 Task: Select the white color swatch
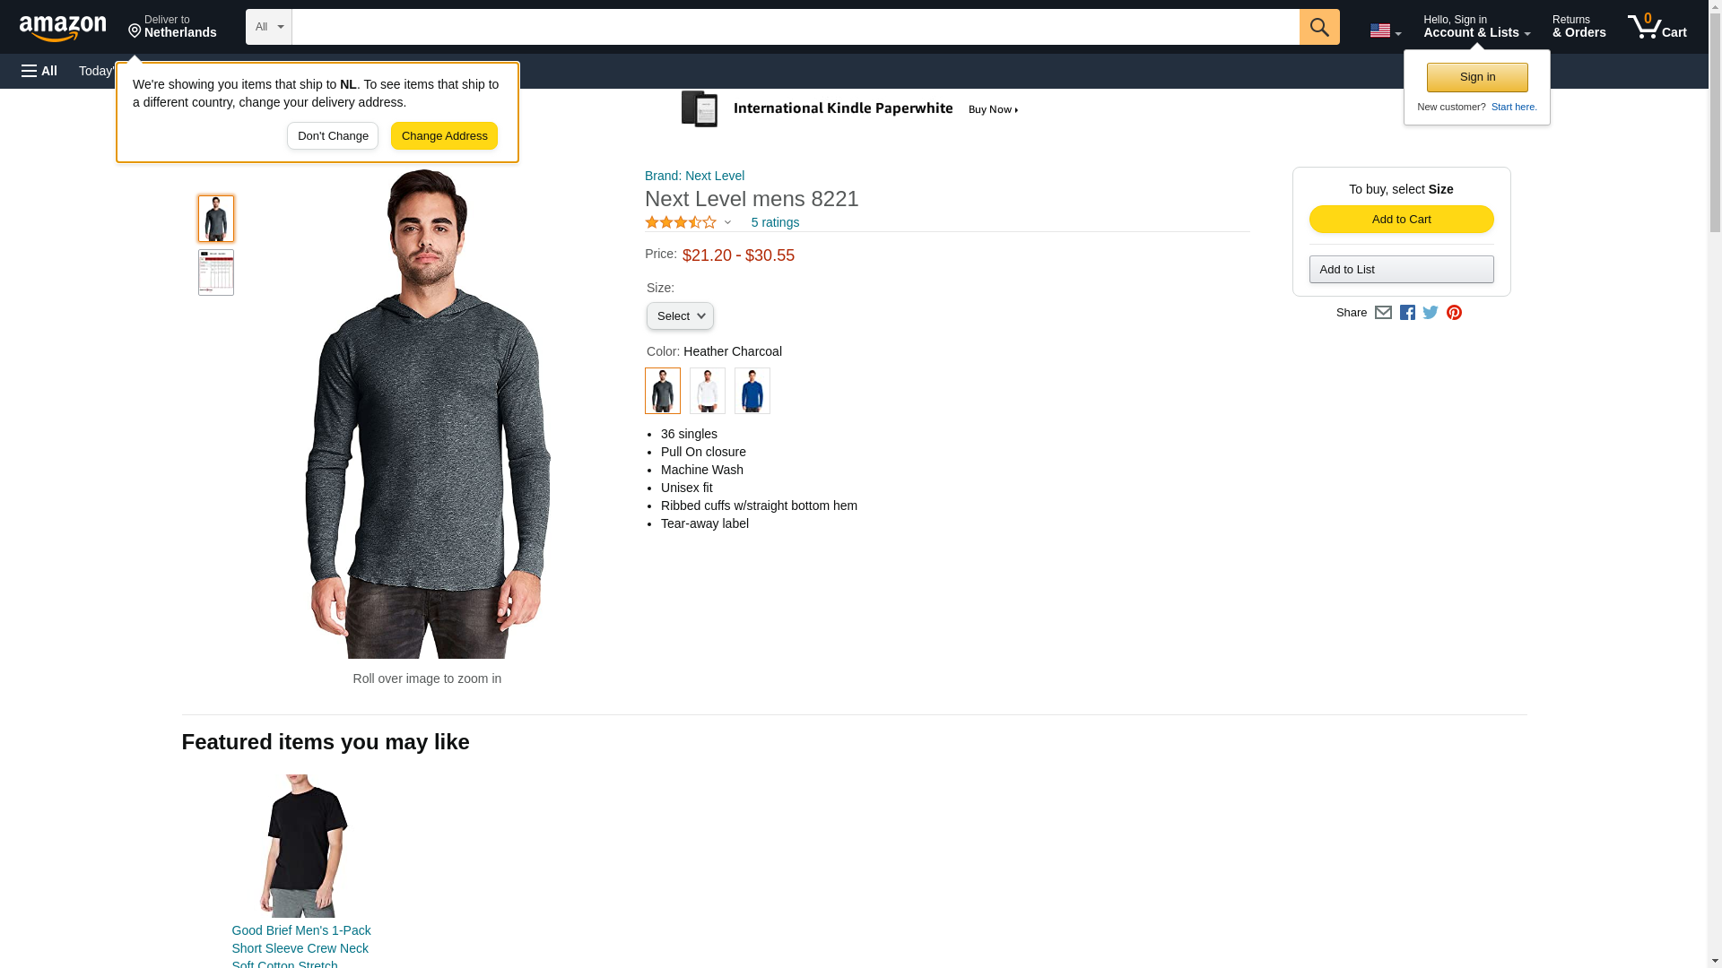[x=707, y=391]
